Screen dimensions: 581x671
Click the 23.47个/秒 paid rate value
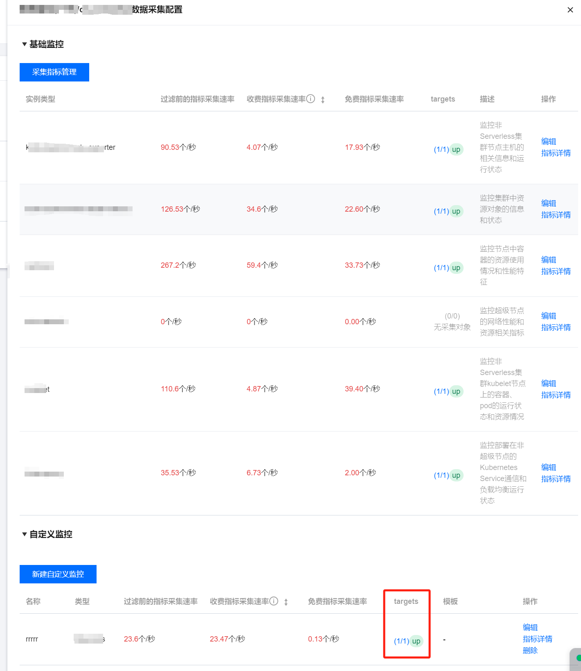[x=227, y=639]
